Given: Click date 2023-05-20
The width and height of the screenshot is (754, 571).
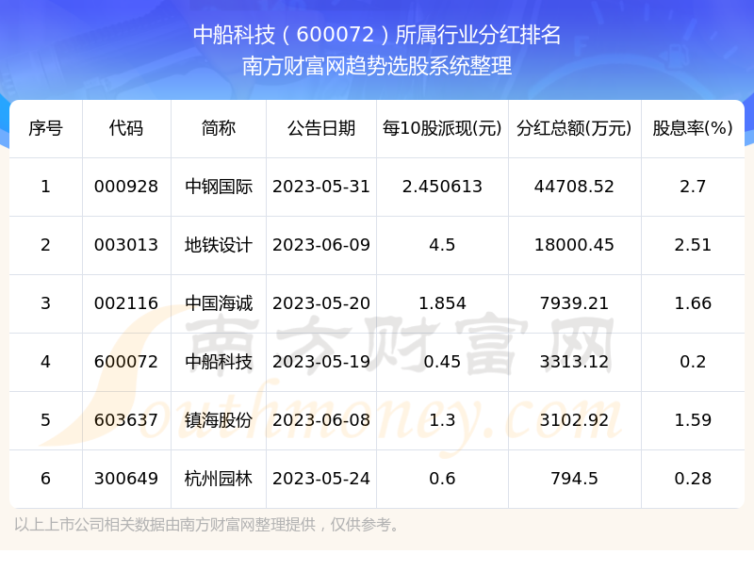Looking at the screenshot, I should [x=321, y=303].
